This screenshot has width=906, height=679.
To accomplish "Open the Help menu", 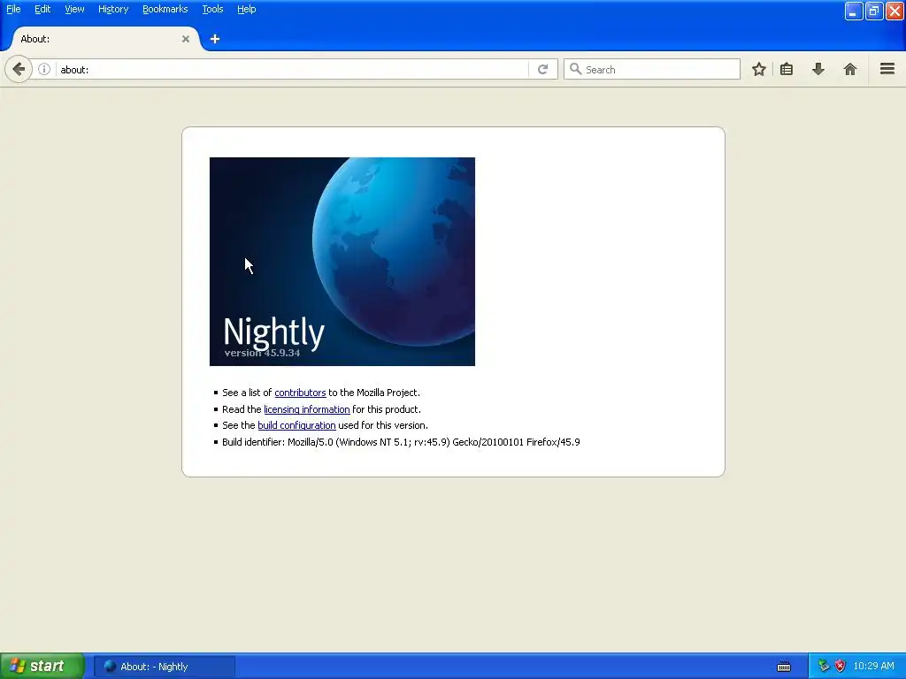I will (x=247, y=9).
